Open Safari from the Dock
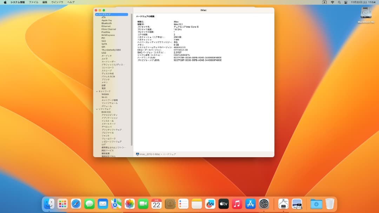 (x=76, y=204)
